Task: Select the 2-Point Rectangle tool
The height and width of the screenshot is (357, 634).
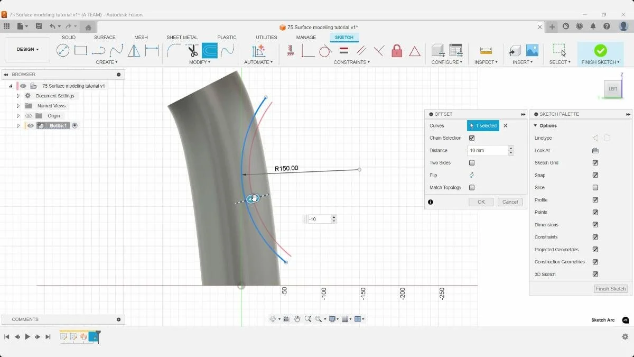Action: click(80, 51)
